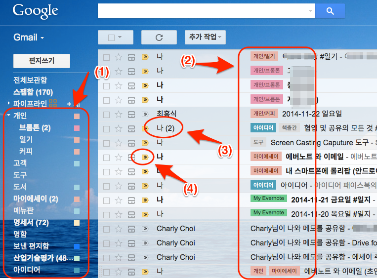Open the 2014-11-22 일요일 email
377x280 pixels.
[312, 114]
